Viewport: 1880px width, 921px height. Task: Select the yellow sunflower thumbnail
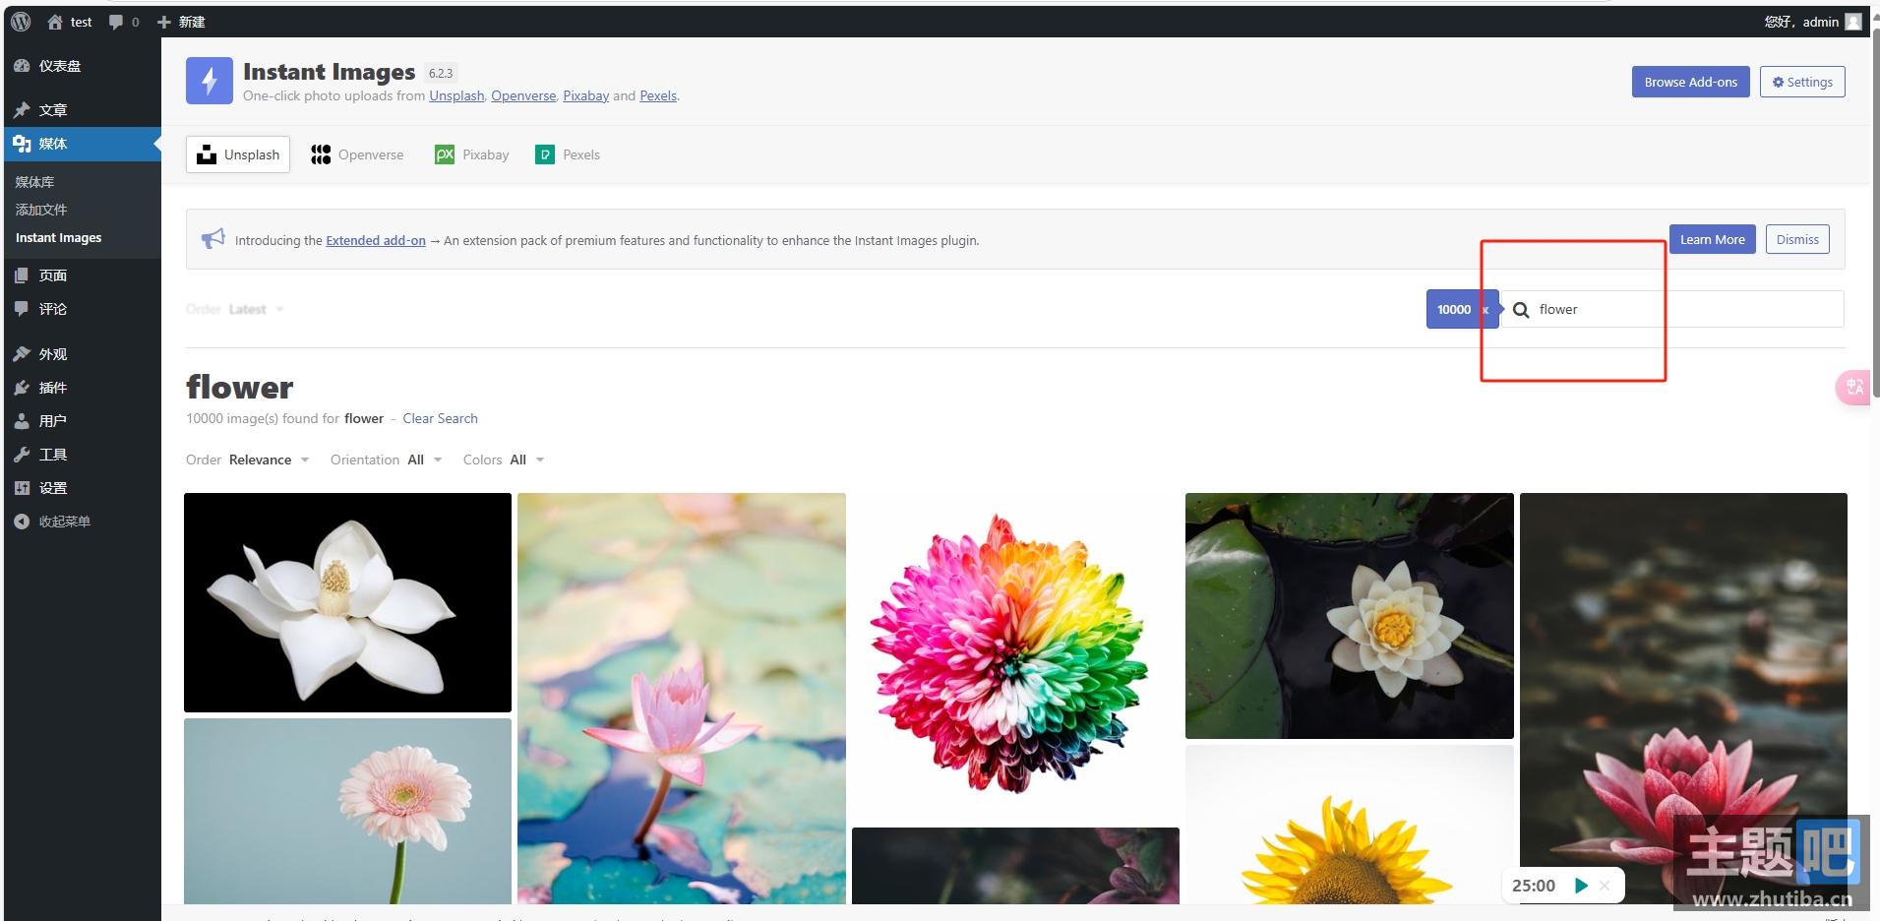point(1350,825)
